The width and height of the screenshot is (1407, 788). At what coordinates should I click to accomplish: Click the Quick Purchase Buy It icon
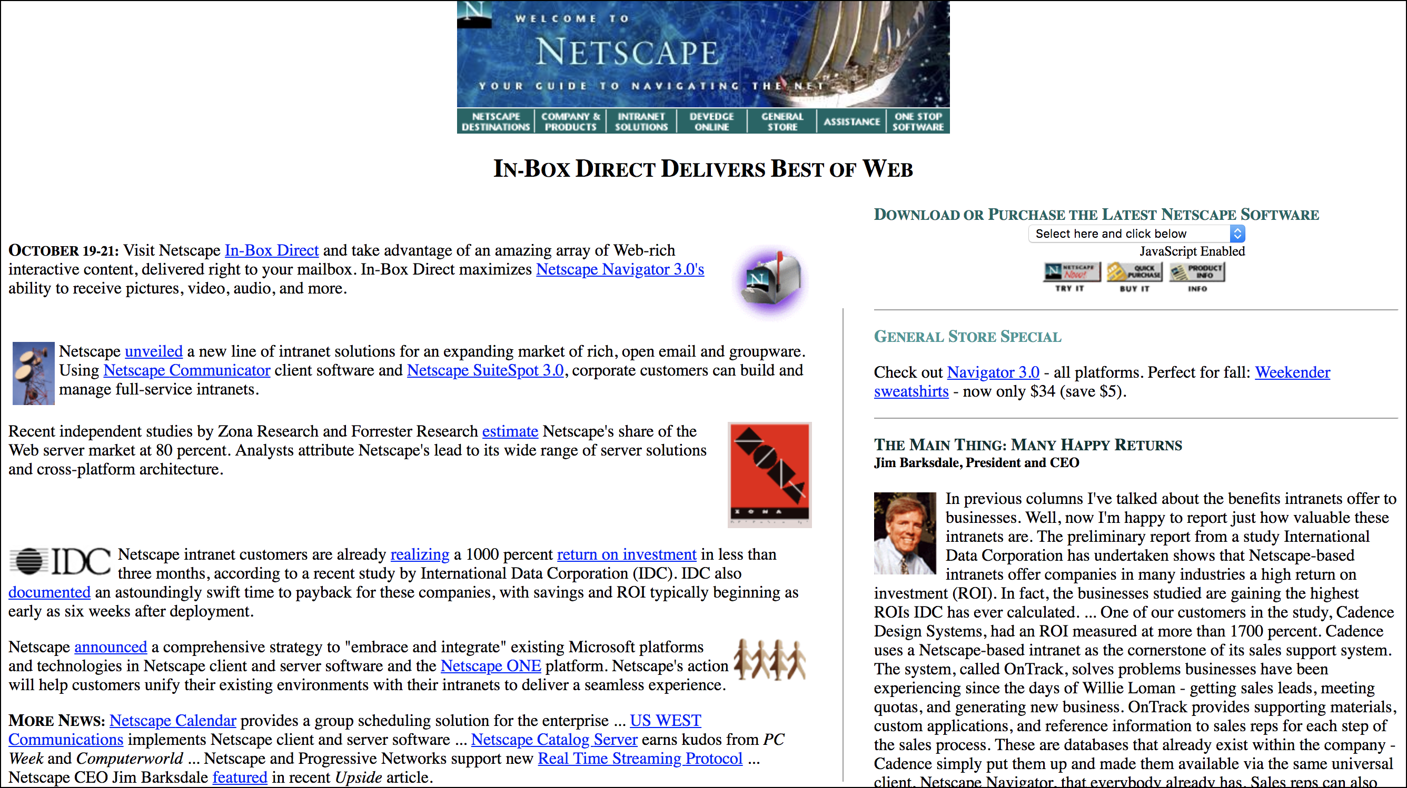(1134, 273)
